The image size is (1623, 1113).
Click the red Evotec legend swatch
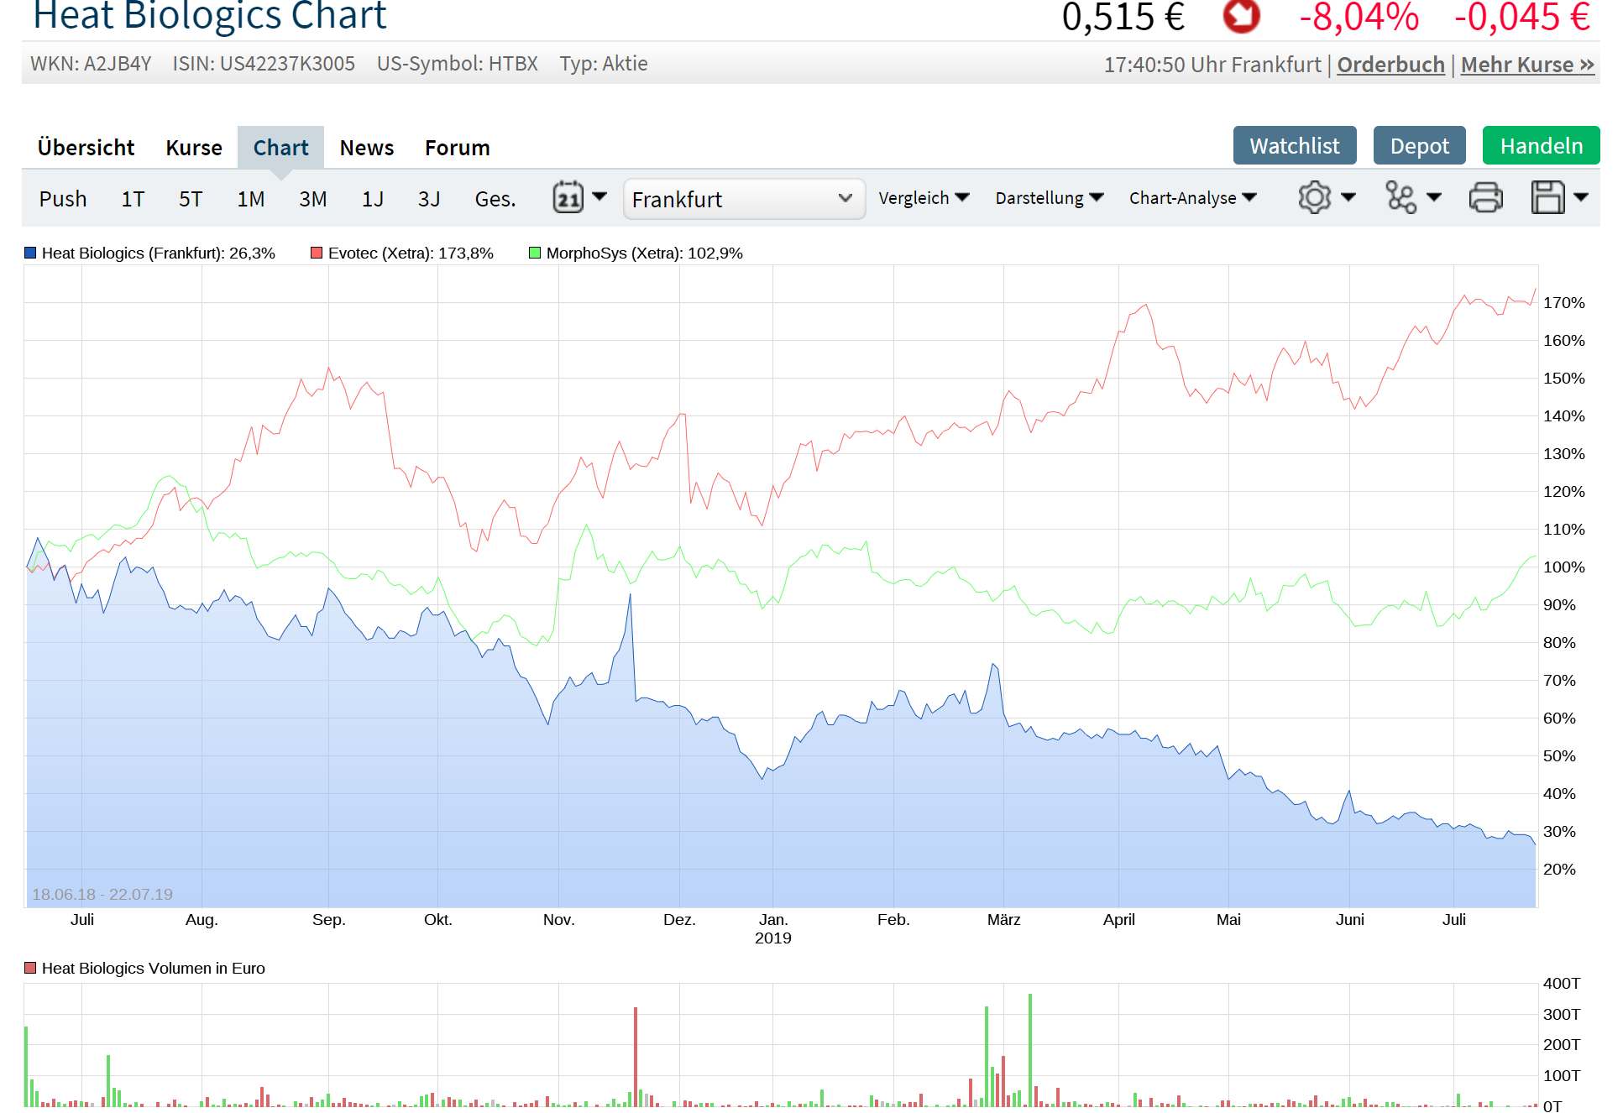pyautogui.click(x=317, y=253)
